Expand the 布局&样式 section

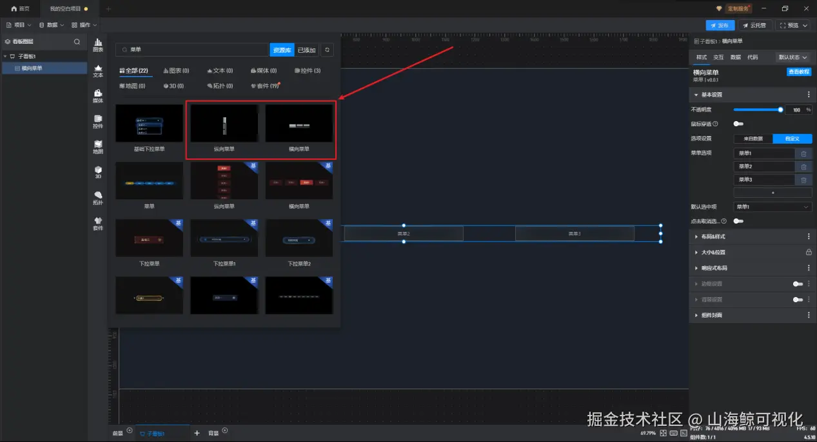696,236
